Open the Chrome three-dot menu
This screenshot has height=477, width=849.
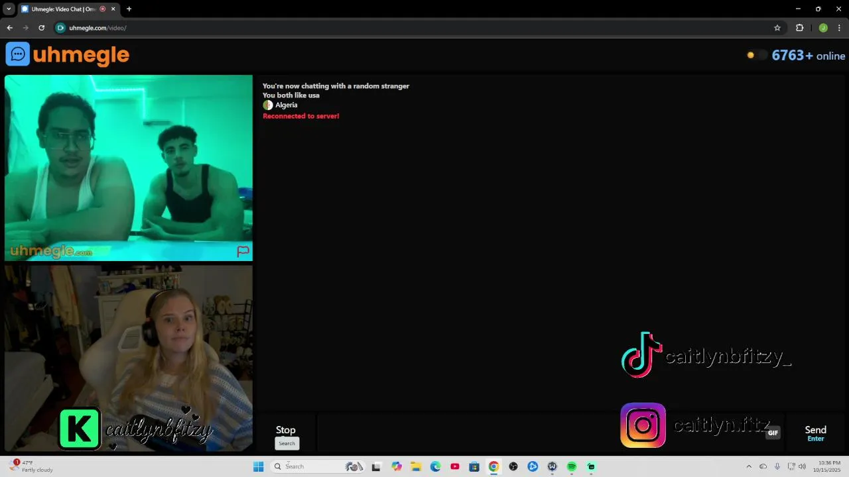click(x=839, y=28)
